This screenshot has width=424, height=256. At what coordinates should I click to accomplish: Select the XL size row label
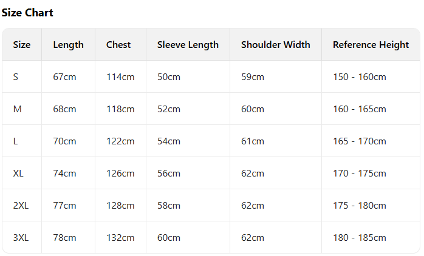pyautogui.click(x=18, y=173)
